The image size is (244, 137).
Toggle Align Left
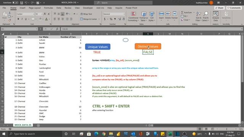click(55, 19)
